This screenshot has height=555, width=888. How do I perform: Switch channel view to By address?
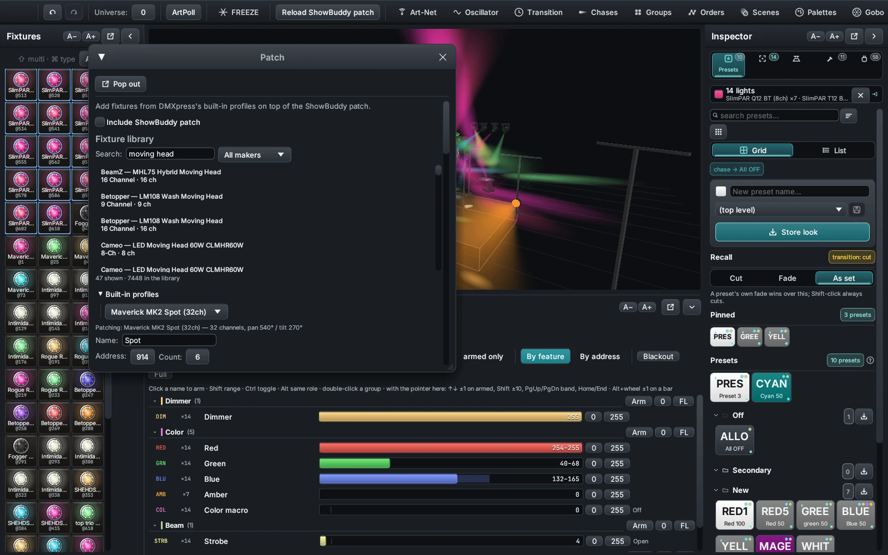click(x=599, y=356)
